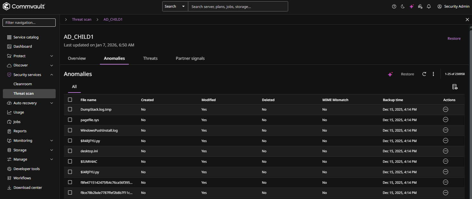Open the Search category dropdown
Image resolution: width=472 pixels, height=199 pixels.
(x=183, y=6)
